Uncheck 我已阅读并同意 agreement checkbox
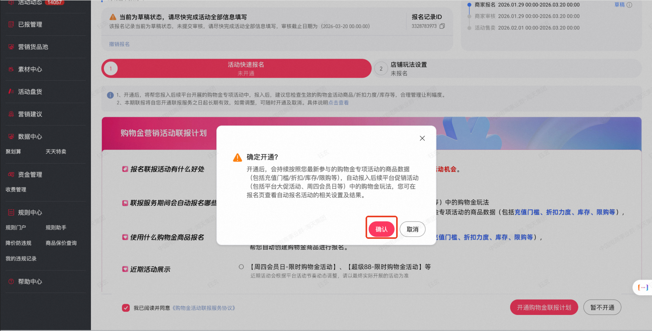 click(x=126, y=308)
